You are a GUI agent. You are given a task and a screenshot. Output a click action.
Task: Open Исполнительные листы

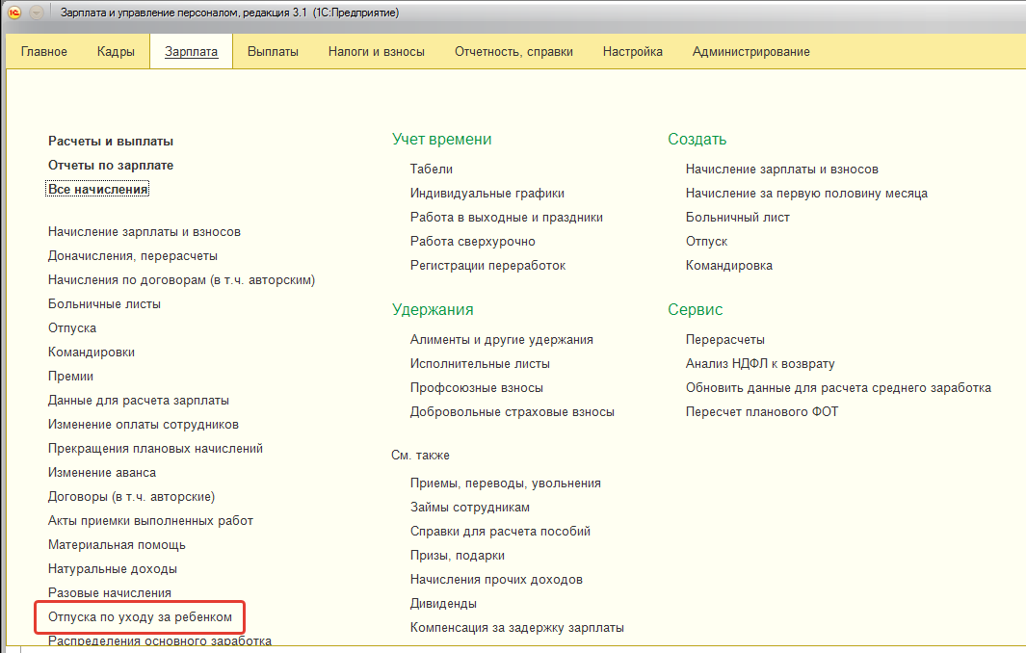tap(480, 364)
